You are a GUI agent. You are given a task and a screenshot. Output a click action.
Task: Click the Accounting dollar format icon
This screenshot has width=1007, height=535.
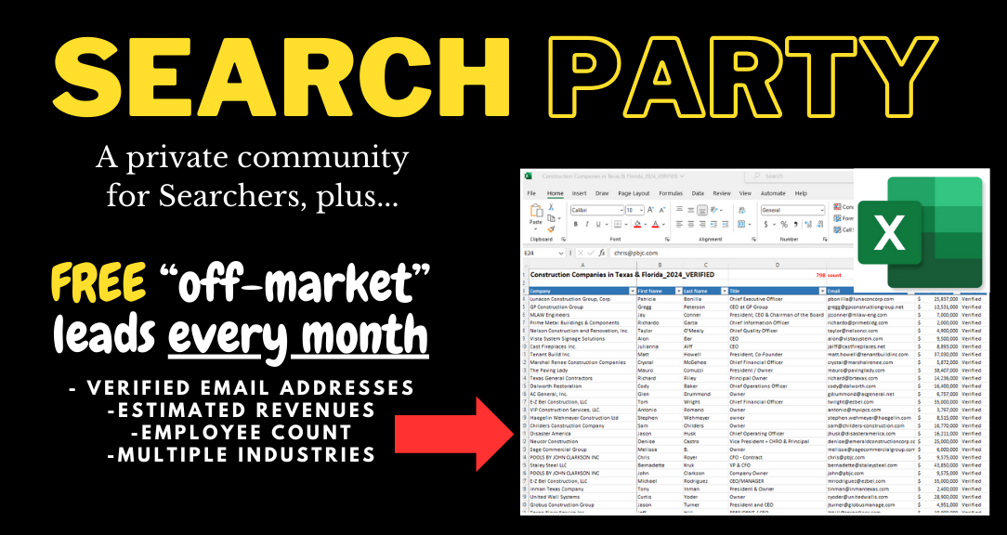coord(766,224)
